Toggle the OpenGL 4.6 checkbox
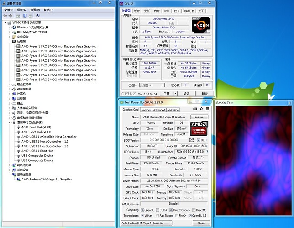The height and width of the screenshot is (228, 294). click(x=190, y=215)
